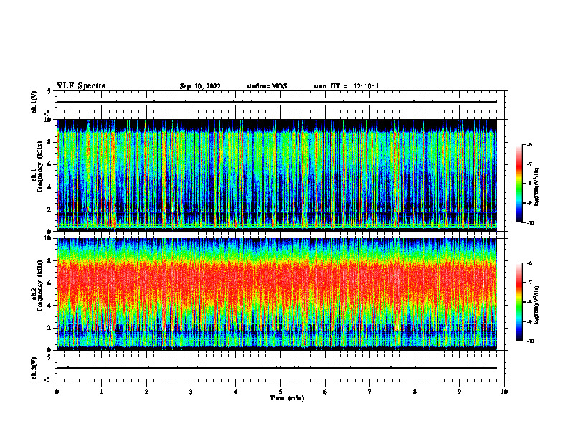The height and width of the screenshot is (439, 568).
Task: Click tick label "7" on the Time axis
Action: pyautogui.click(x=370, y=392)
